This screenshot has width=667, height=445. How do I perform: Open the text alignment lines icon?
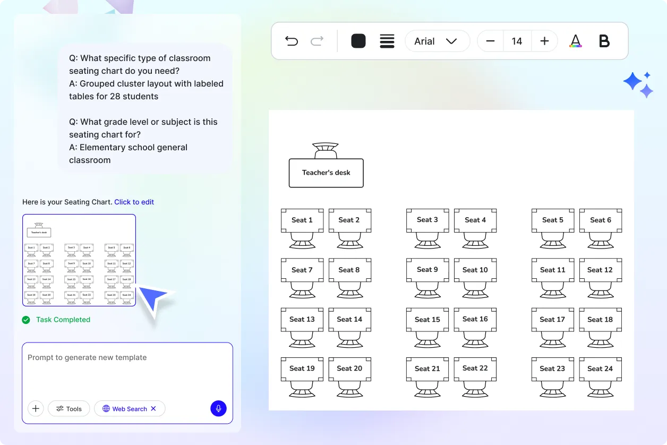coord(387,41)
